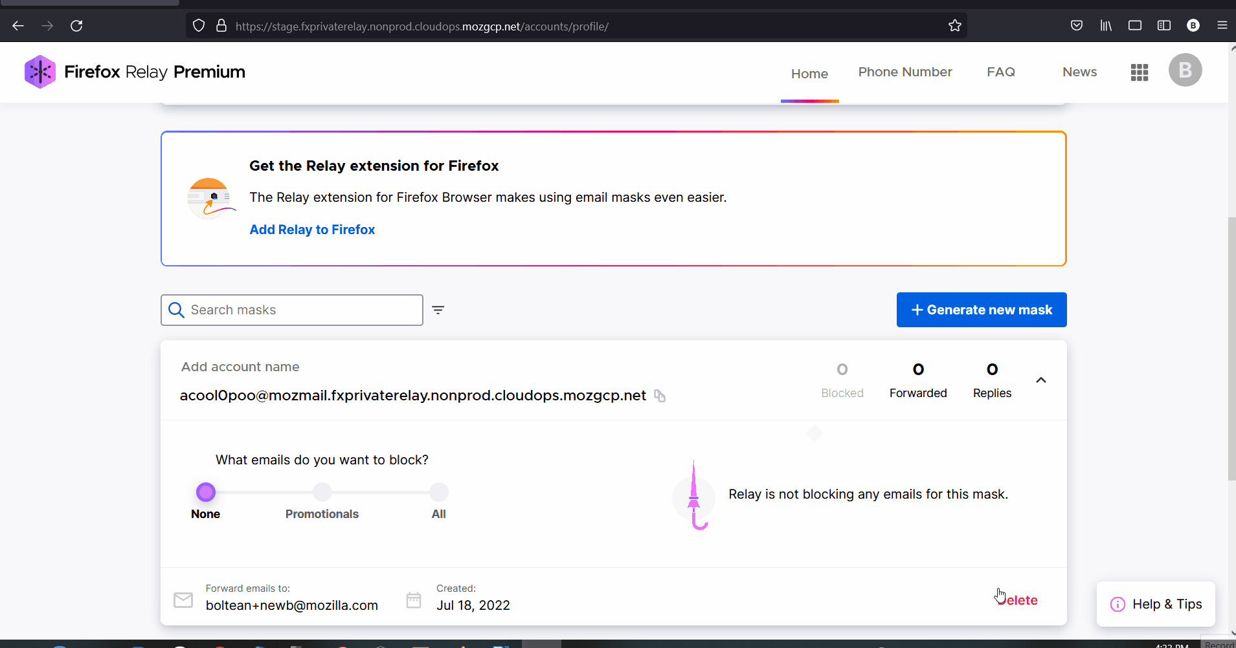
Task: Collapse the mask details with the chevron
Action: pos(1040,380)
